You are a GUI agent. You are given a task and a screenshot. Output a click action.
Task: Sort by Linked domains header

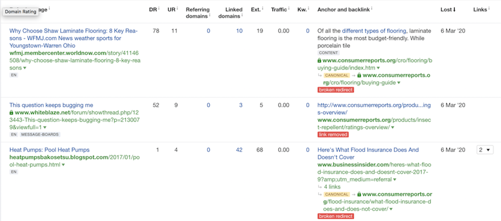(x=230, y=13)
